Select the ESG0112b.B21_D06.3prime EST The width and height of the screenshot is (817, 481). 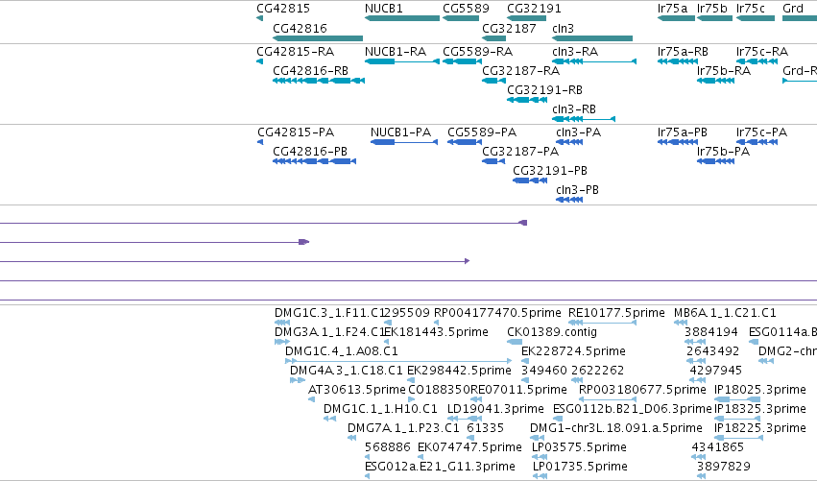(x=558, y=419)
